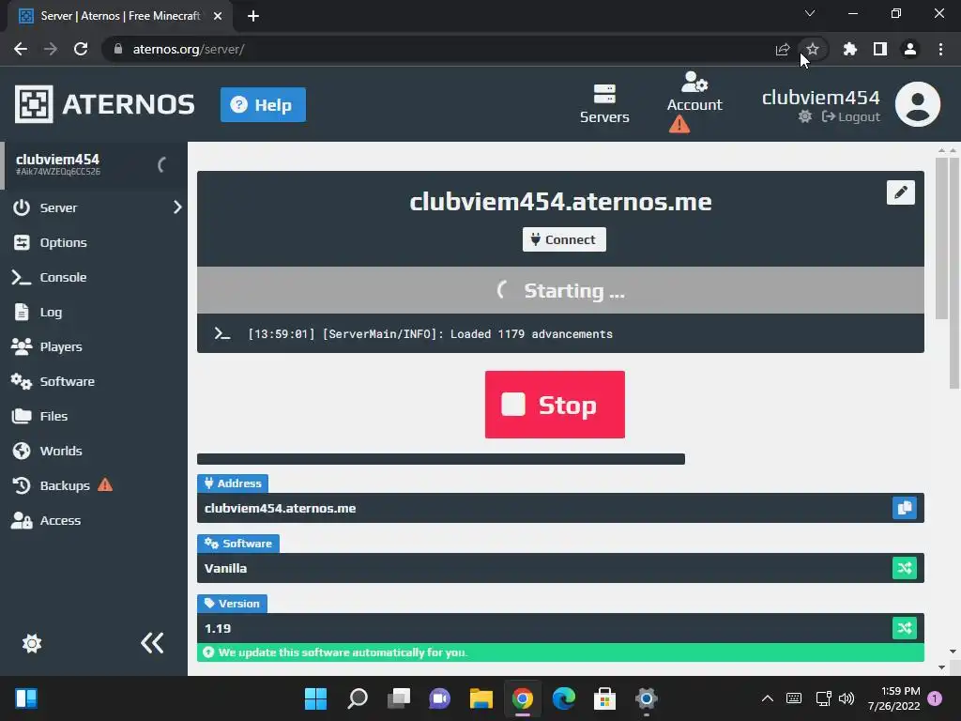The width and height of the screenshot is (961, 721).
Task: Open sidebar settings gear at bottom
Action: click(32, 643)
